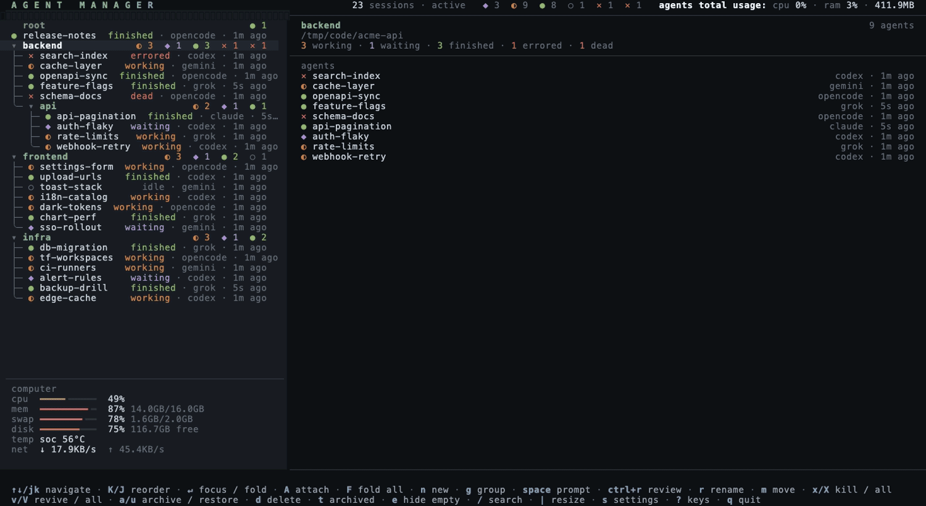Click the red dead X beside schema-docs in the sidebar tree
The height and width of the screenshot is (506, 926).
pyautogui.click(x=31, y=96)
